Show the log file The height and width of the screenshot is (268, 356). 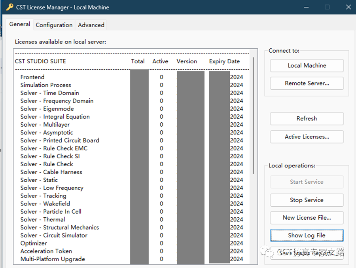point(307,235)
